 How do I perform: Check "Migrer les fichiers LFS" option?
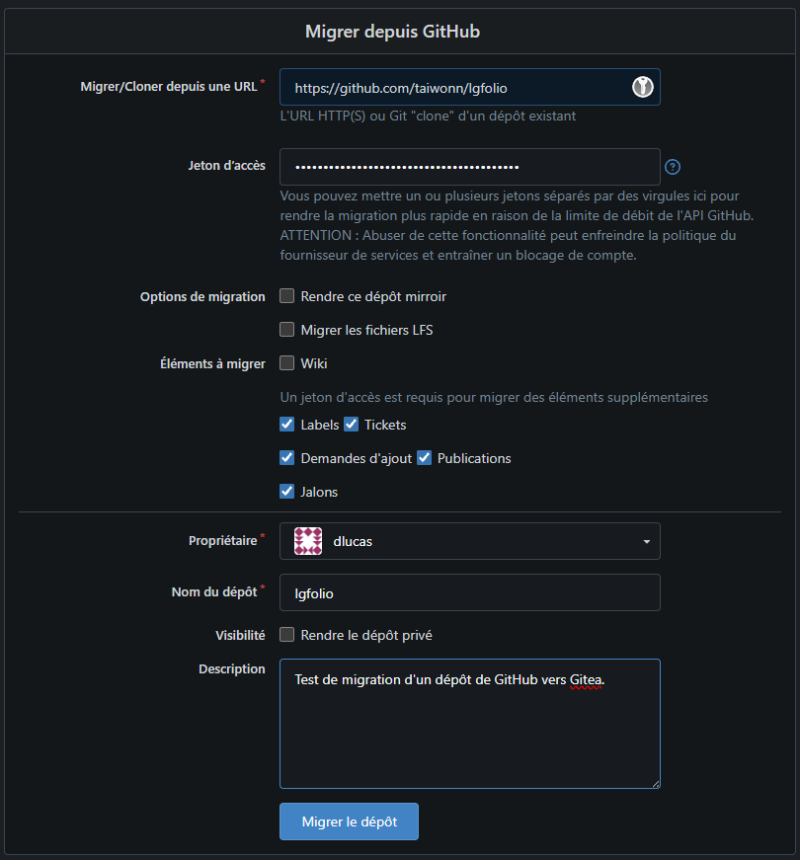[287, 330]
